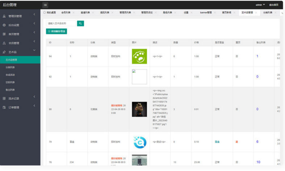Screen dimensions: 285x171
Task: Close the 角色列表 tab
Action: click(x=175, y=13)
